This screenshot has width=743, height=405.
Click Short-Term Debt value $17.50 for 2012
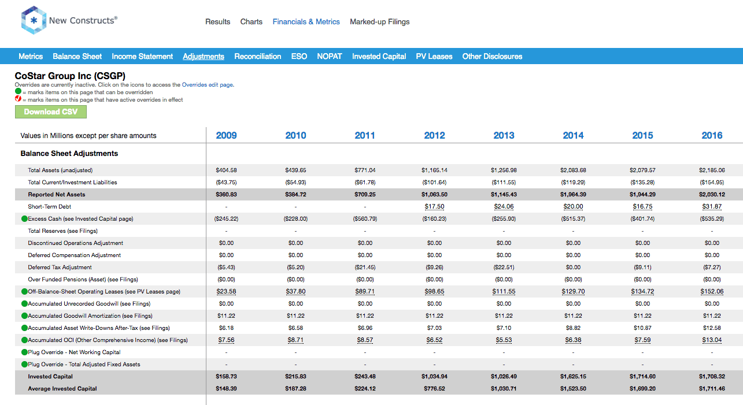[x=434, y=207]
